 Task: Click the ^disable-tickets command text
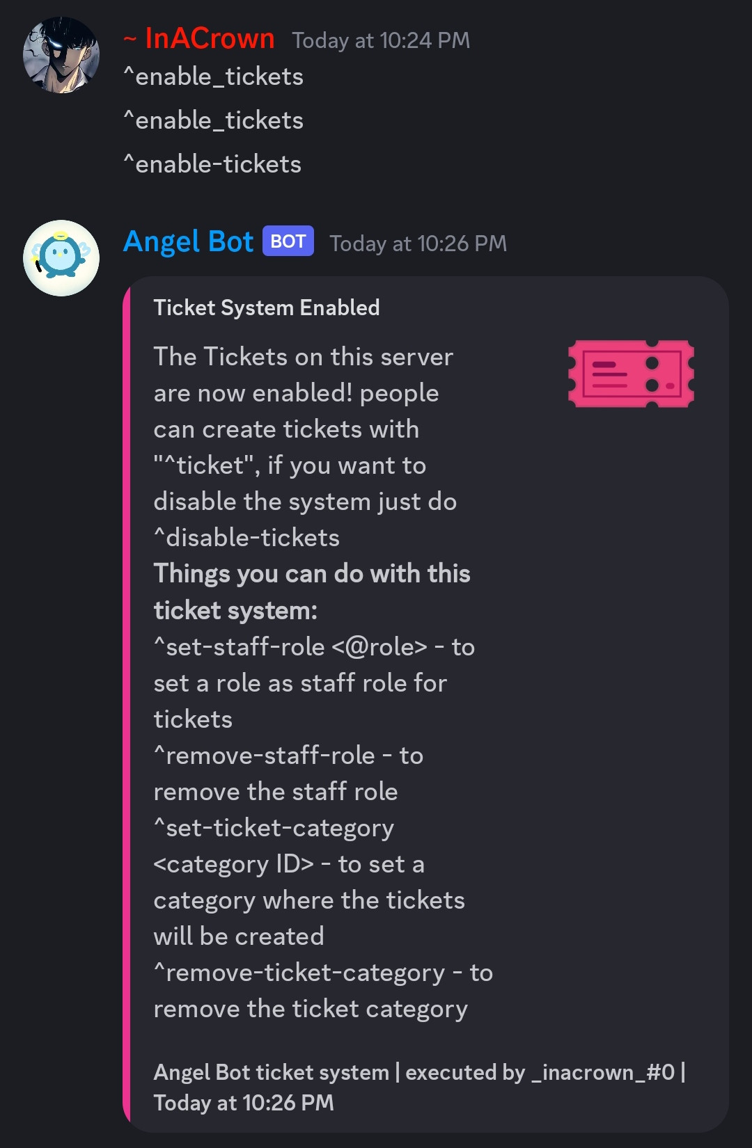pyautogui.click(x=246, y=537)
